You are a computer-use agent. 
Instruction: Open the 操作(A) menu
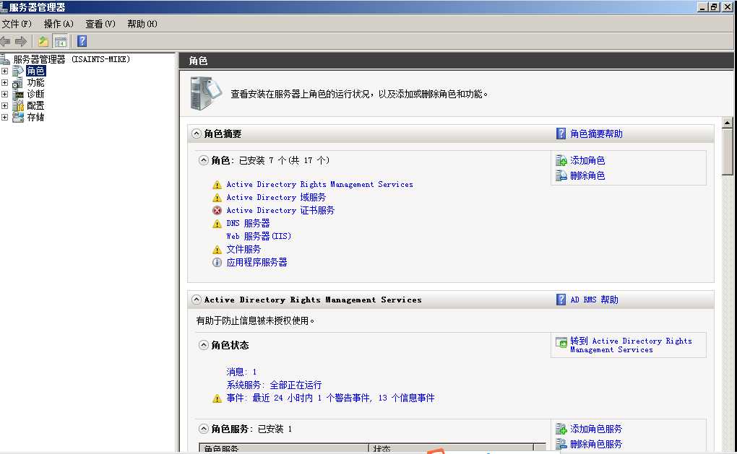pyautogui.click(x=59, y=24)
